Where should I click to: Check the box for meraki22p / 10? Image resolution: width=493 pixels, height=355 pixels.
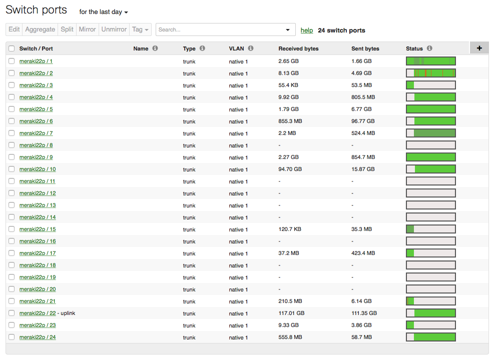12,169
